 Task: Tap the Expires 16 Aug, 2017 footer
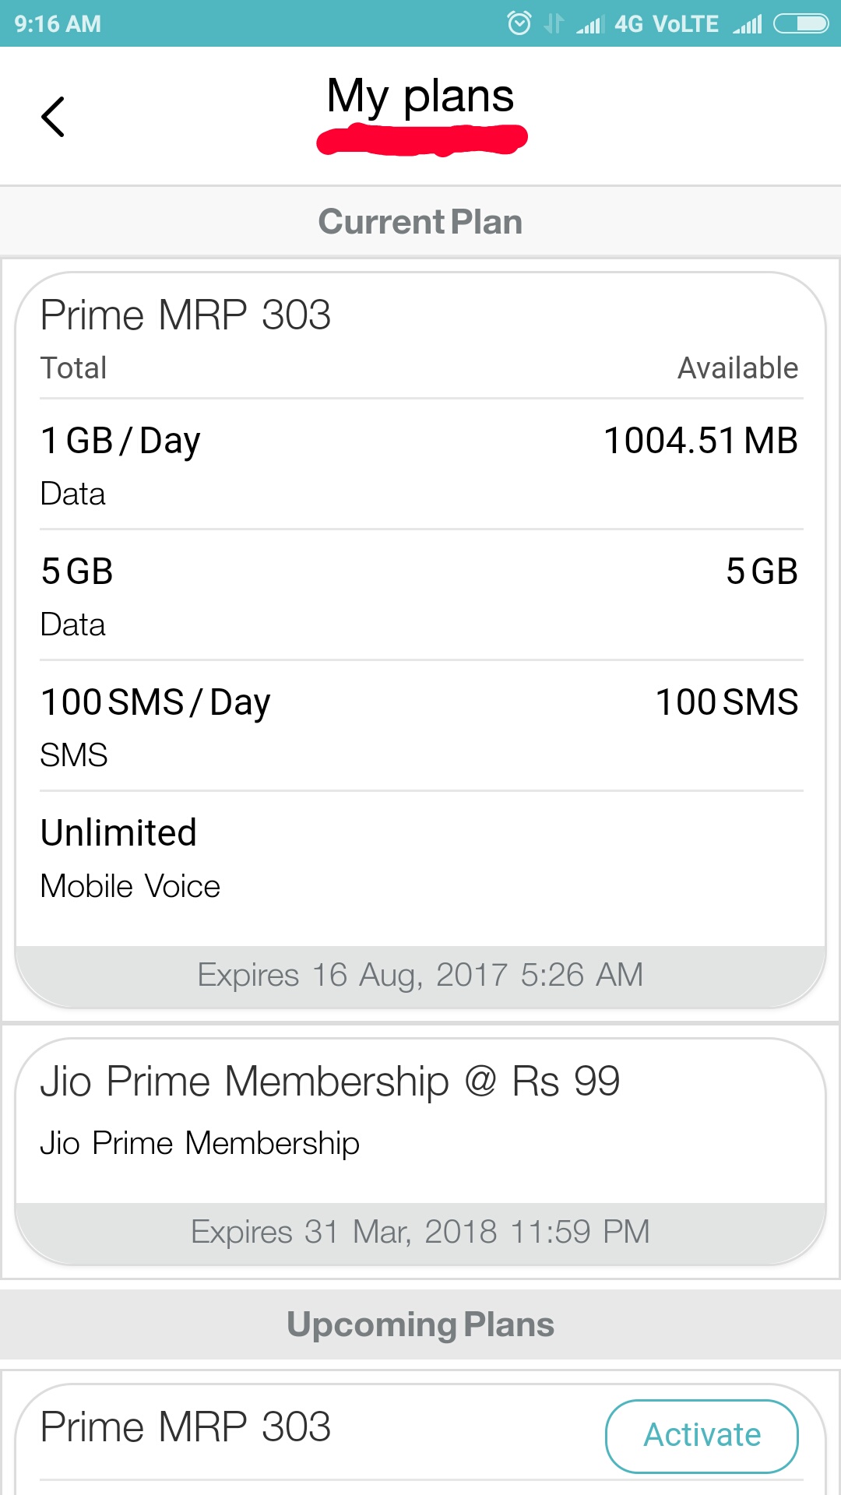pyautogui.click(x=420, y=975)
